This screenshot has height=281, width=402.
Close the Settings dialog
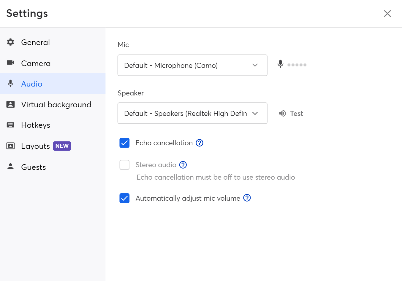(387, 14)
